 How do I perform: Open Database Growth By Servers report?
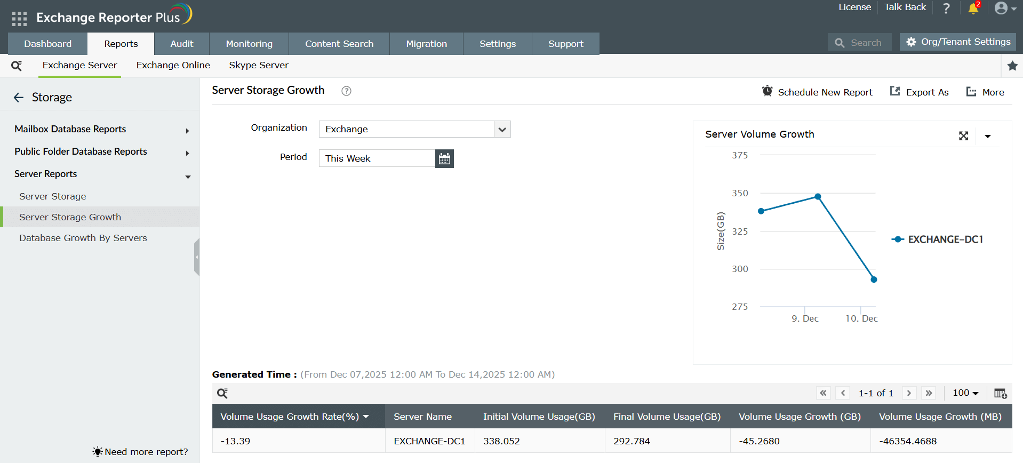click(x=83, y=238)
